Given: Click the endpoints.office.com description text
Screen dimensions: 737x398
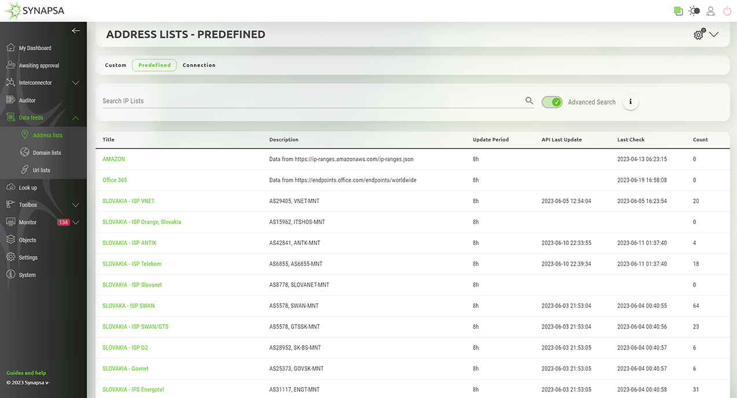Looking at the screenshot, I should (343, 180).
